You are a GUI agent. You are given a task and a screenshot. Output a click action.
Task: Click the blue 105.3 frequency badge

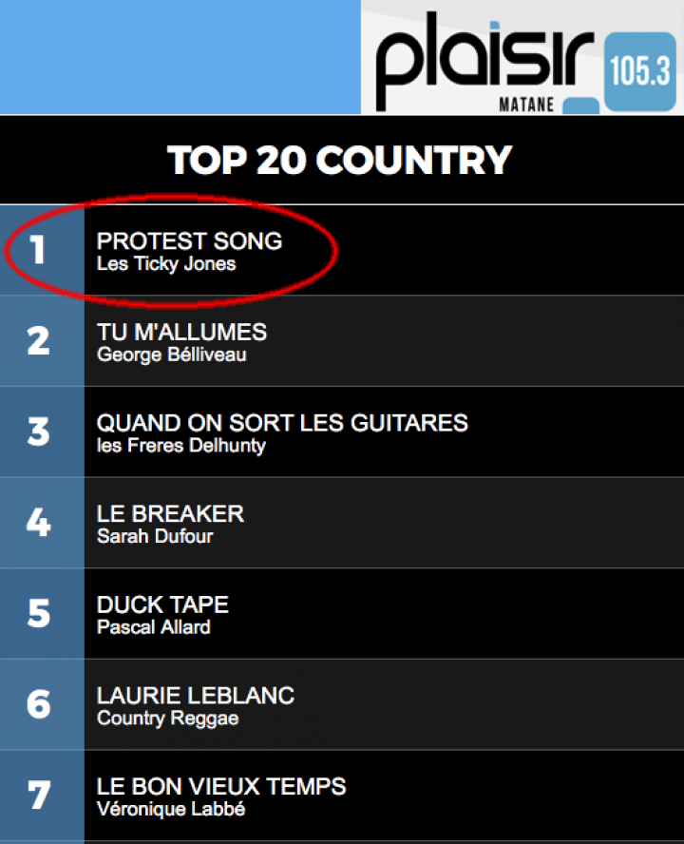pyautogui.click(x=640, y=71)
